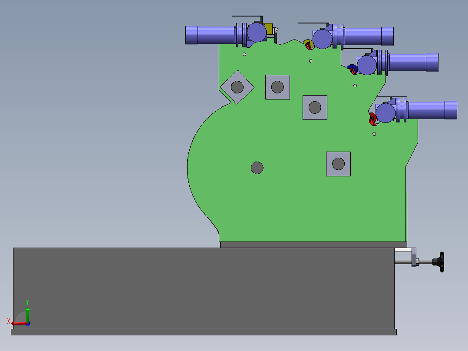The height and width of the screenshot is (351, 468).
Task: Click the small hole under the lowest red cam
Action: tap(374, 134)
